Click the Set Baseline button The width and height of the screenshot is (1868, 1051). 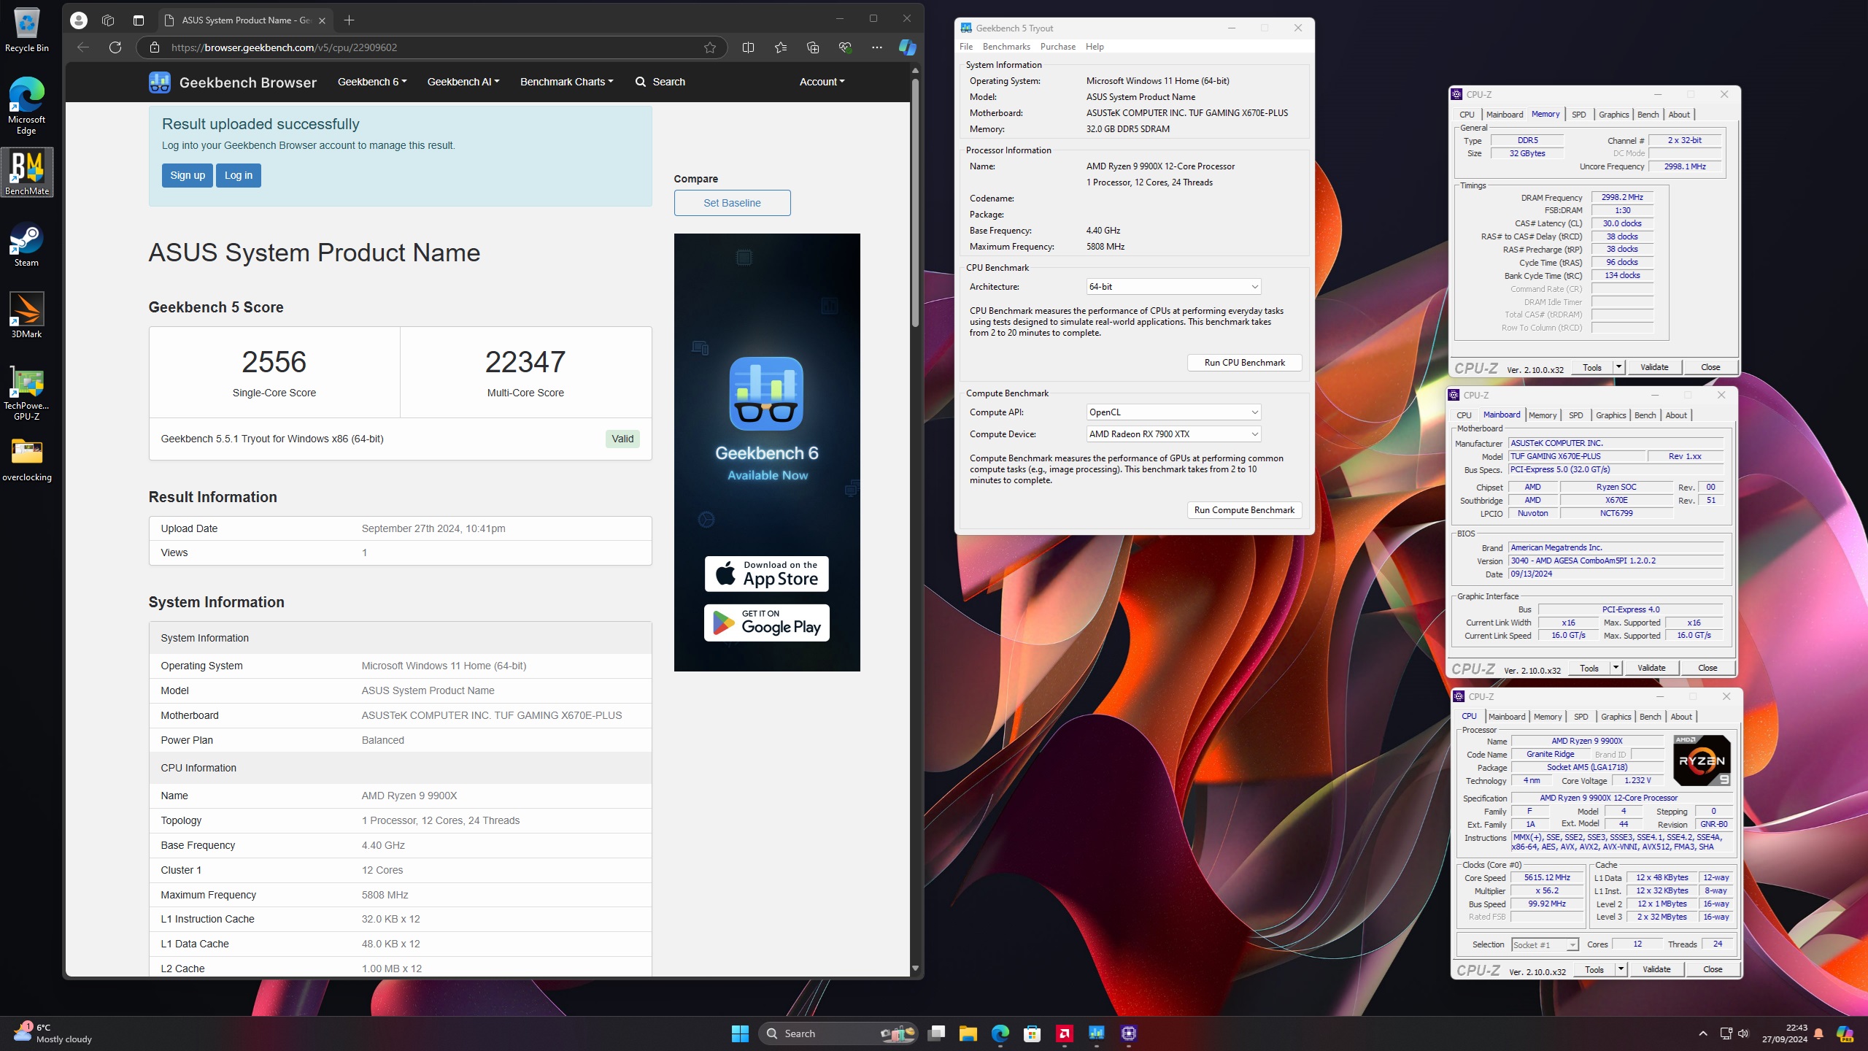[732, 203]
